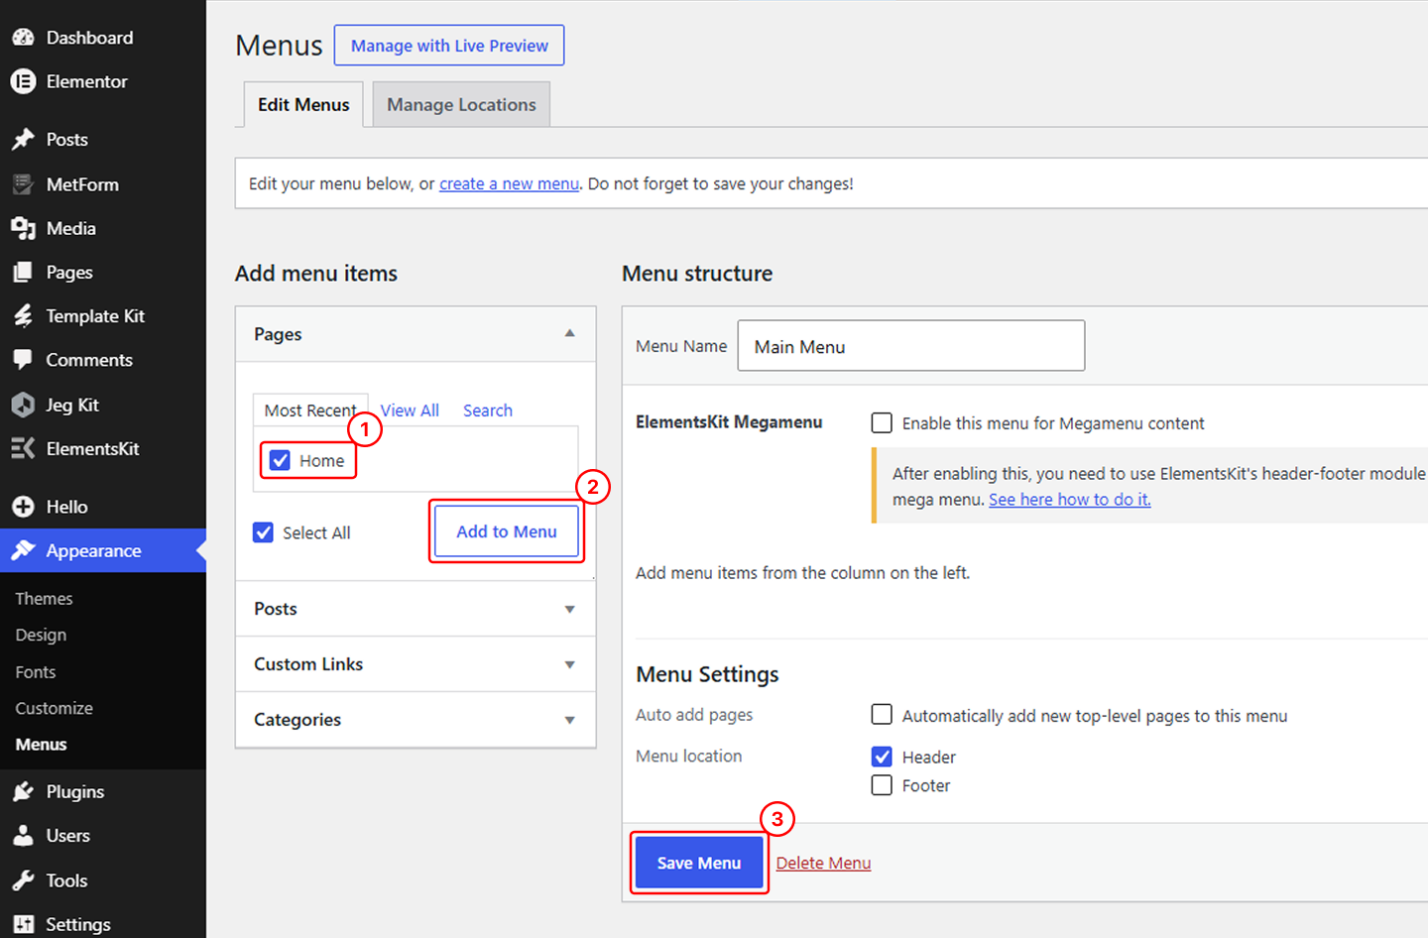
Task: Uncheck the Home page checkbox
Action: 281,460
